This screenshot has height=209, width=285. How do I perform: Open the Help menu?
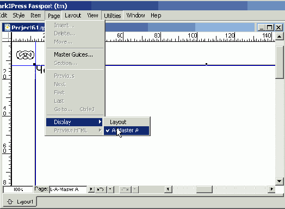point(156,15)
